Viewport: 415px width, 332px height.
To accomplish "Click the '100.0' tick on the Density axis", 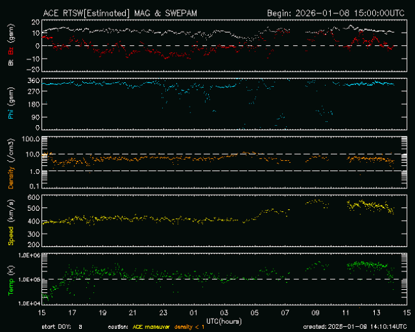I will pos(31,139).
